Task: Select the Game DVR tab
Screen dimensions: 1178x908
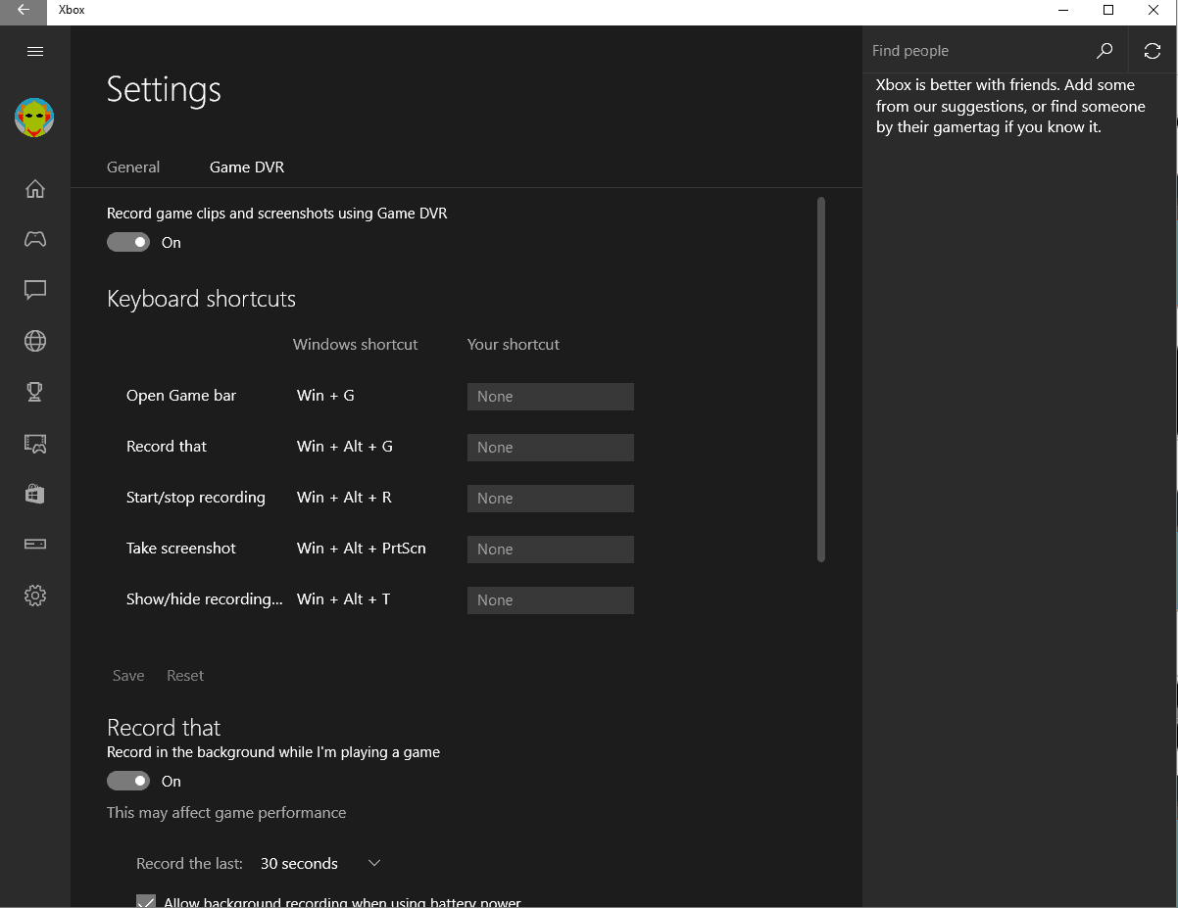Action: pos(247,167)
